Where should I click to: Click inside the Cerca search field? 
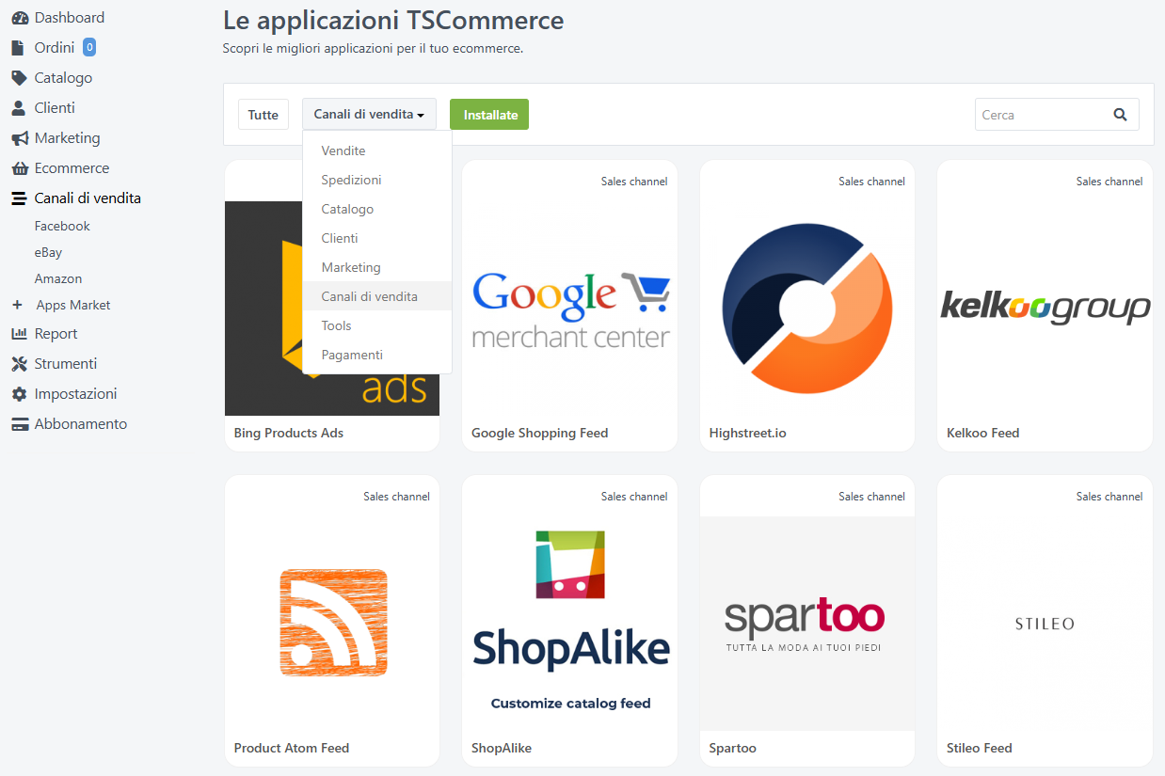pyautogui.click(x=1040, y=115)
